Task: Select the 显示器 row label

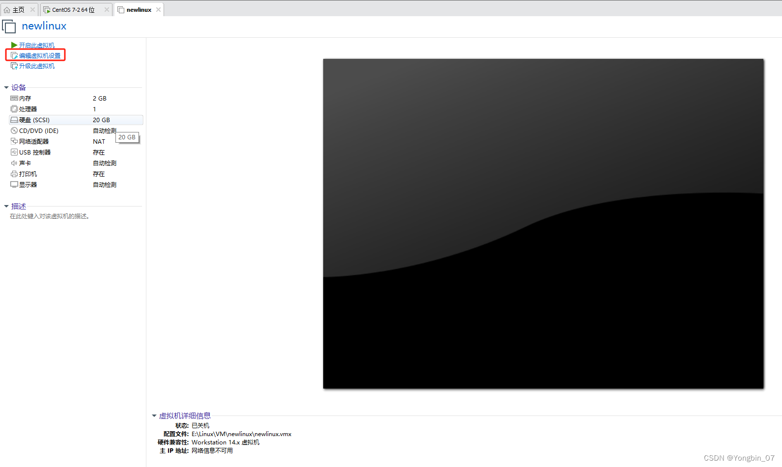Action: (28, 185)
